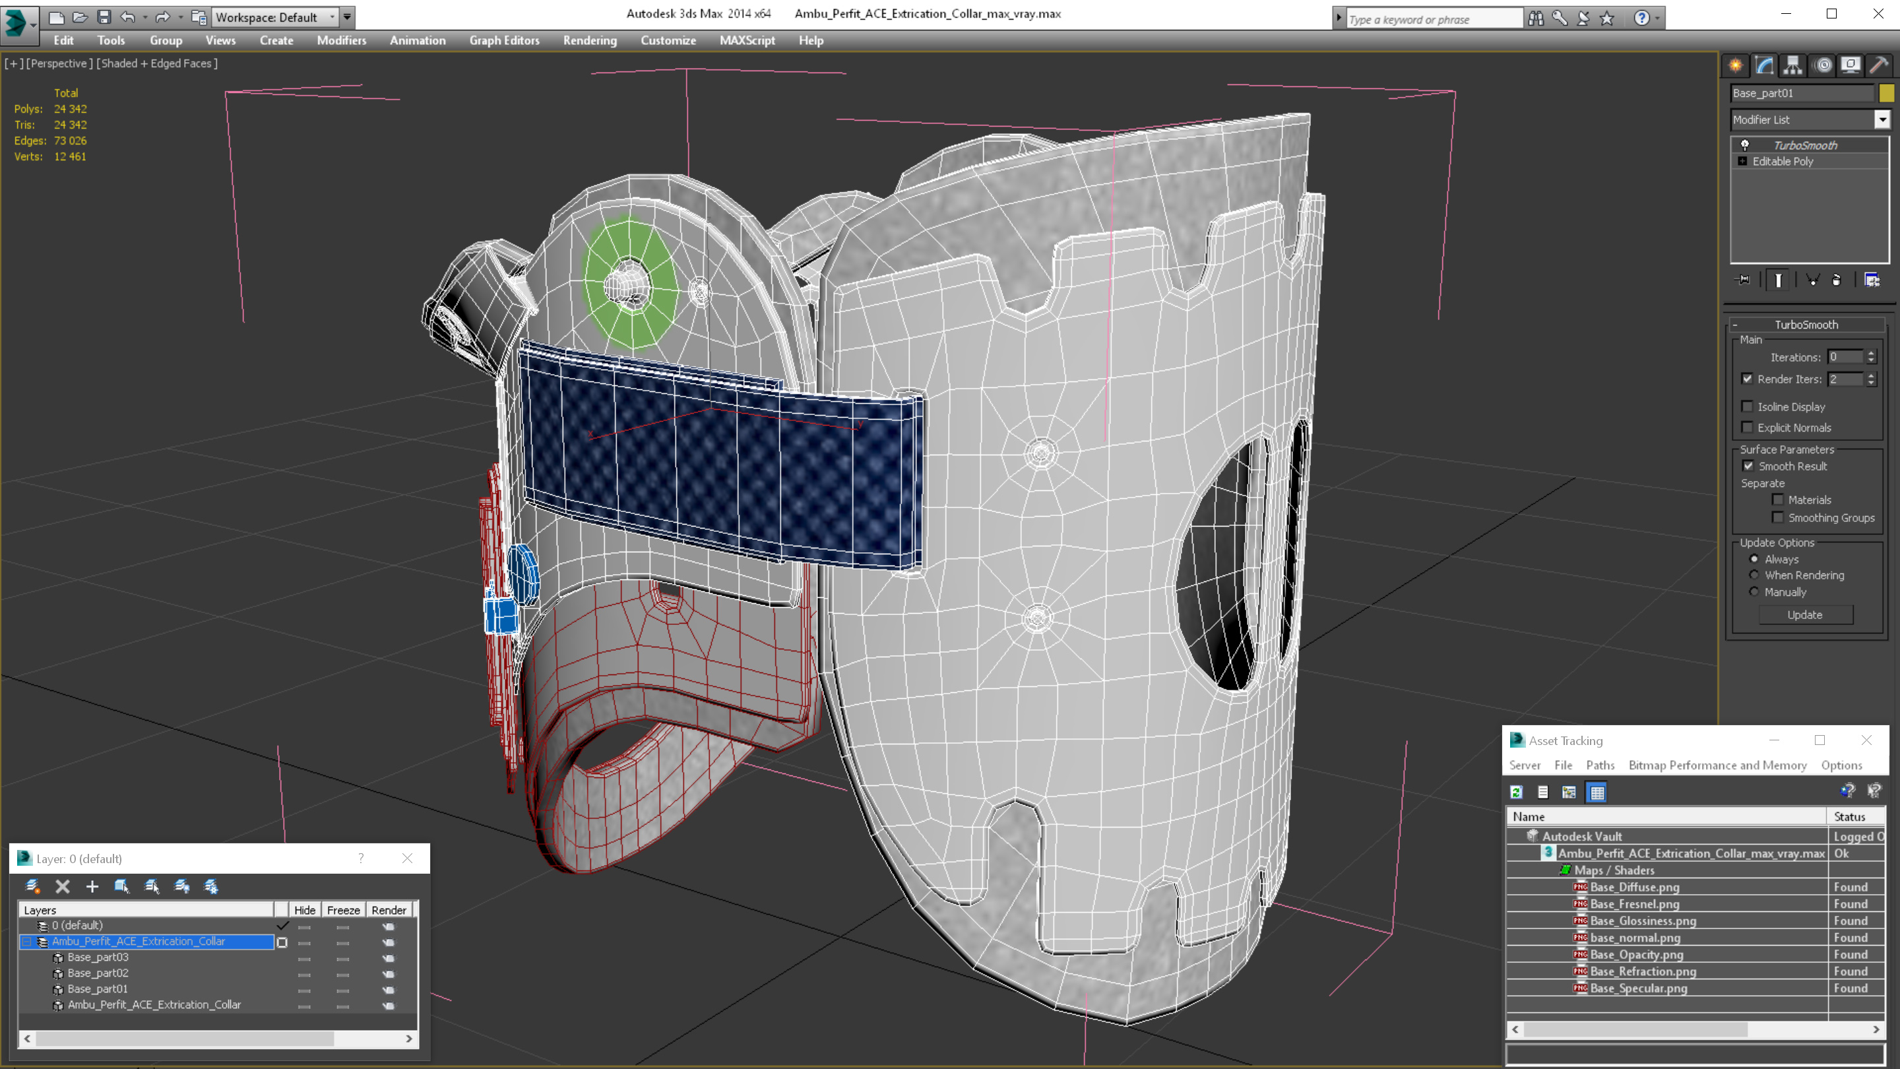Open the Rendering menu

[x=589, y=40]
